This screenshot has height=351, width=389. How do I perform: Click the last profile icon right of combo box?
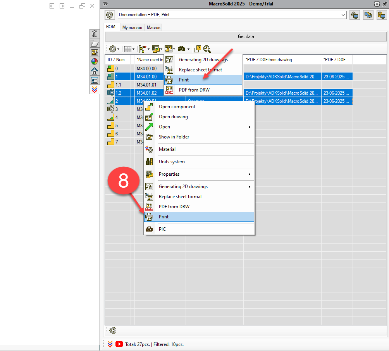382,15
